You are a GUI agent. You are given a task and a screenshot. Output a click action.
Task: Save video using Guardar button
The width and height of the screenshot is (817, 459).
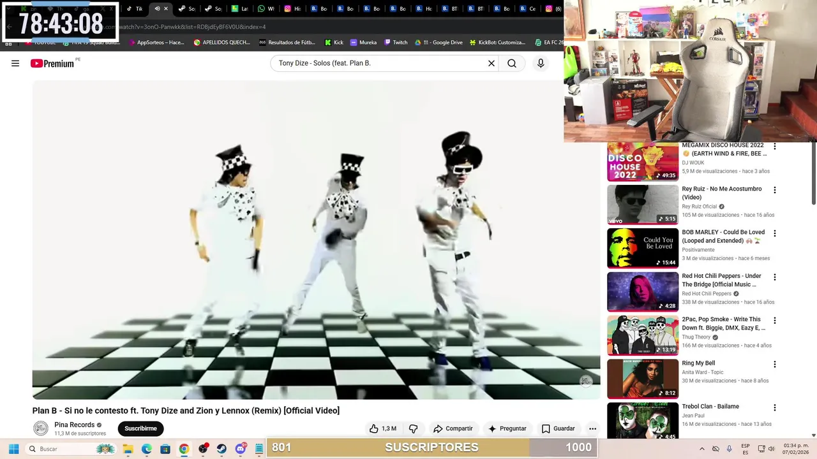558,428
